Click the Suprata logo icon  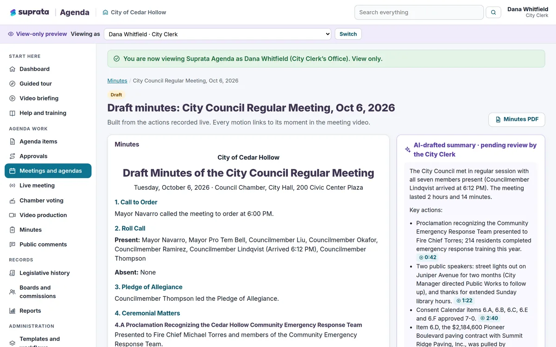13,12
